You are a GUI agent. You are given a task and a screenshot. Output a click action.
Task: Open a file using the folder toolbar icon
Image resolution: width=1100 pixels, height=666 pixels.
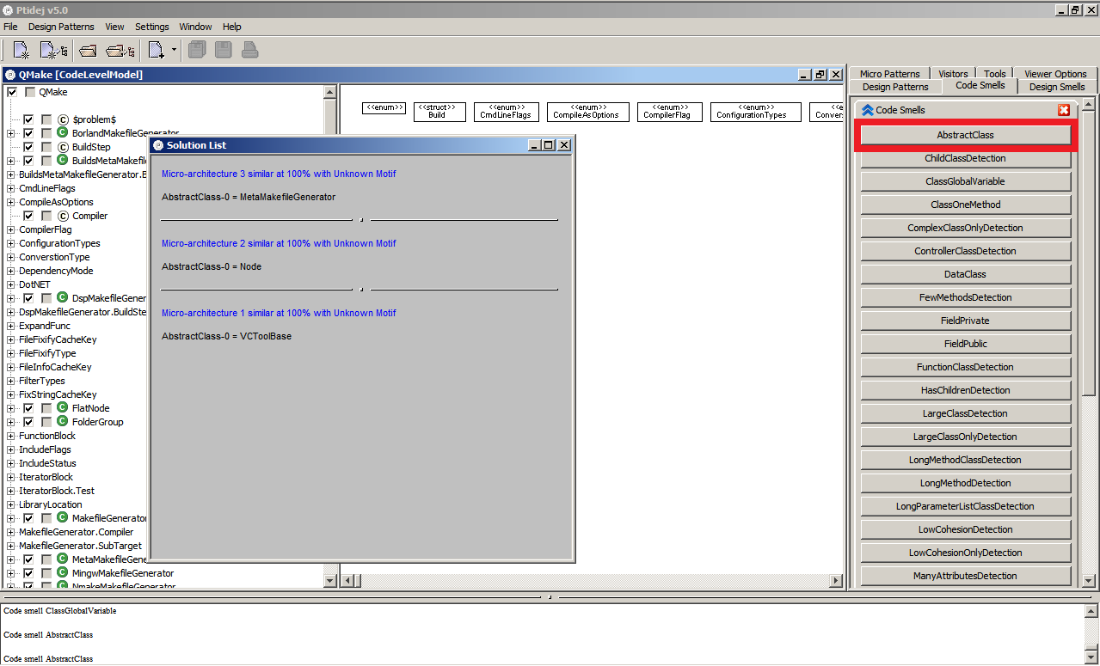(87, 49)
